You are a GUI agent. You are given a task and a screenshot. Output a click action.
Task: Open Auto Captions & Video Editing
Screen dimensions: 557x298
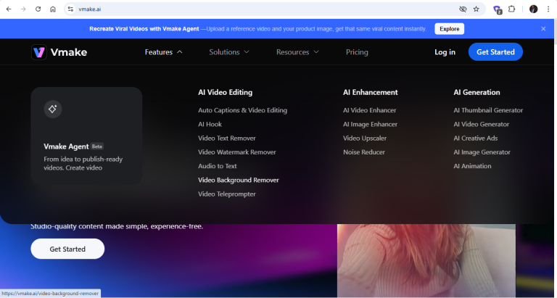(243, 110)
